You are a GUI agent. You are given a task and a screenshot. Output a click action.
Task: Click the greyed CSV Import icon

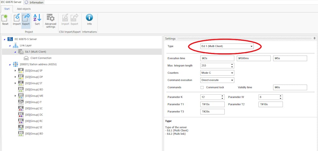[x=65, y=18]
